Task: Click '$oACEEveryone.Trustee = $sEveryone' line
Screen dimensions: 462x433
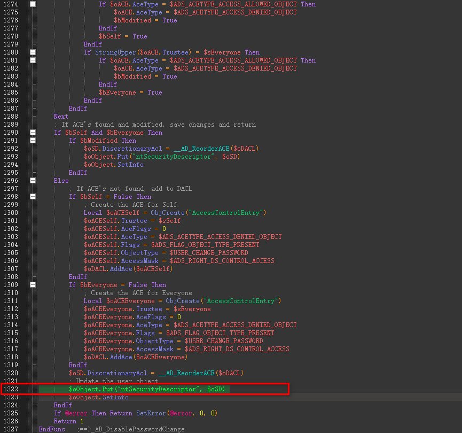Action: [147, 309]
